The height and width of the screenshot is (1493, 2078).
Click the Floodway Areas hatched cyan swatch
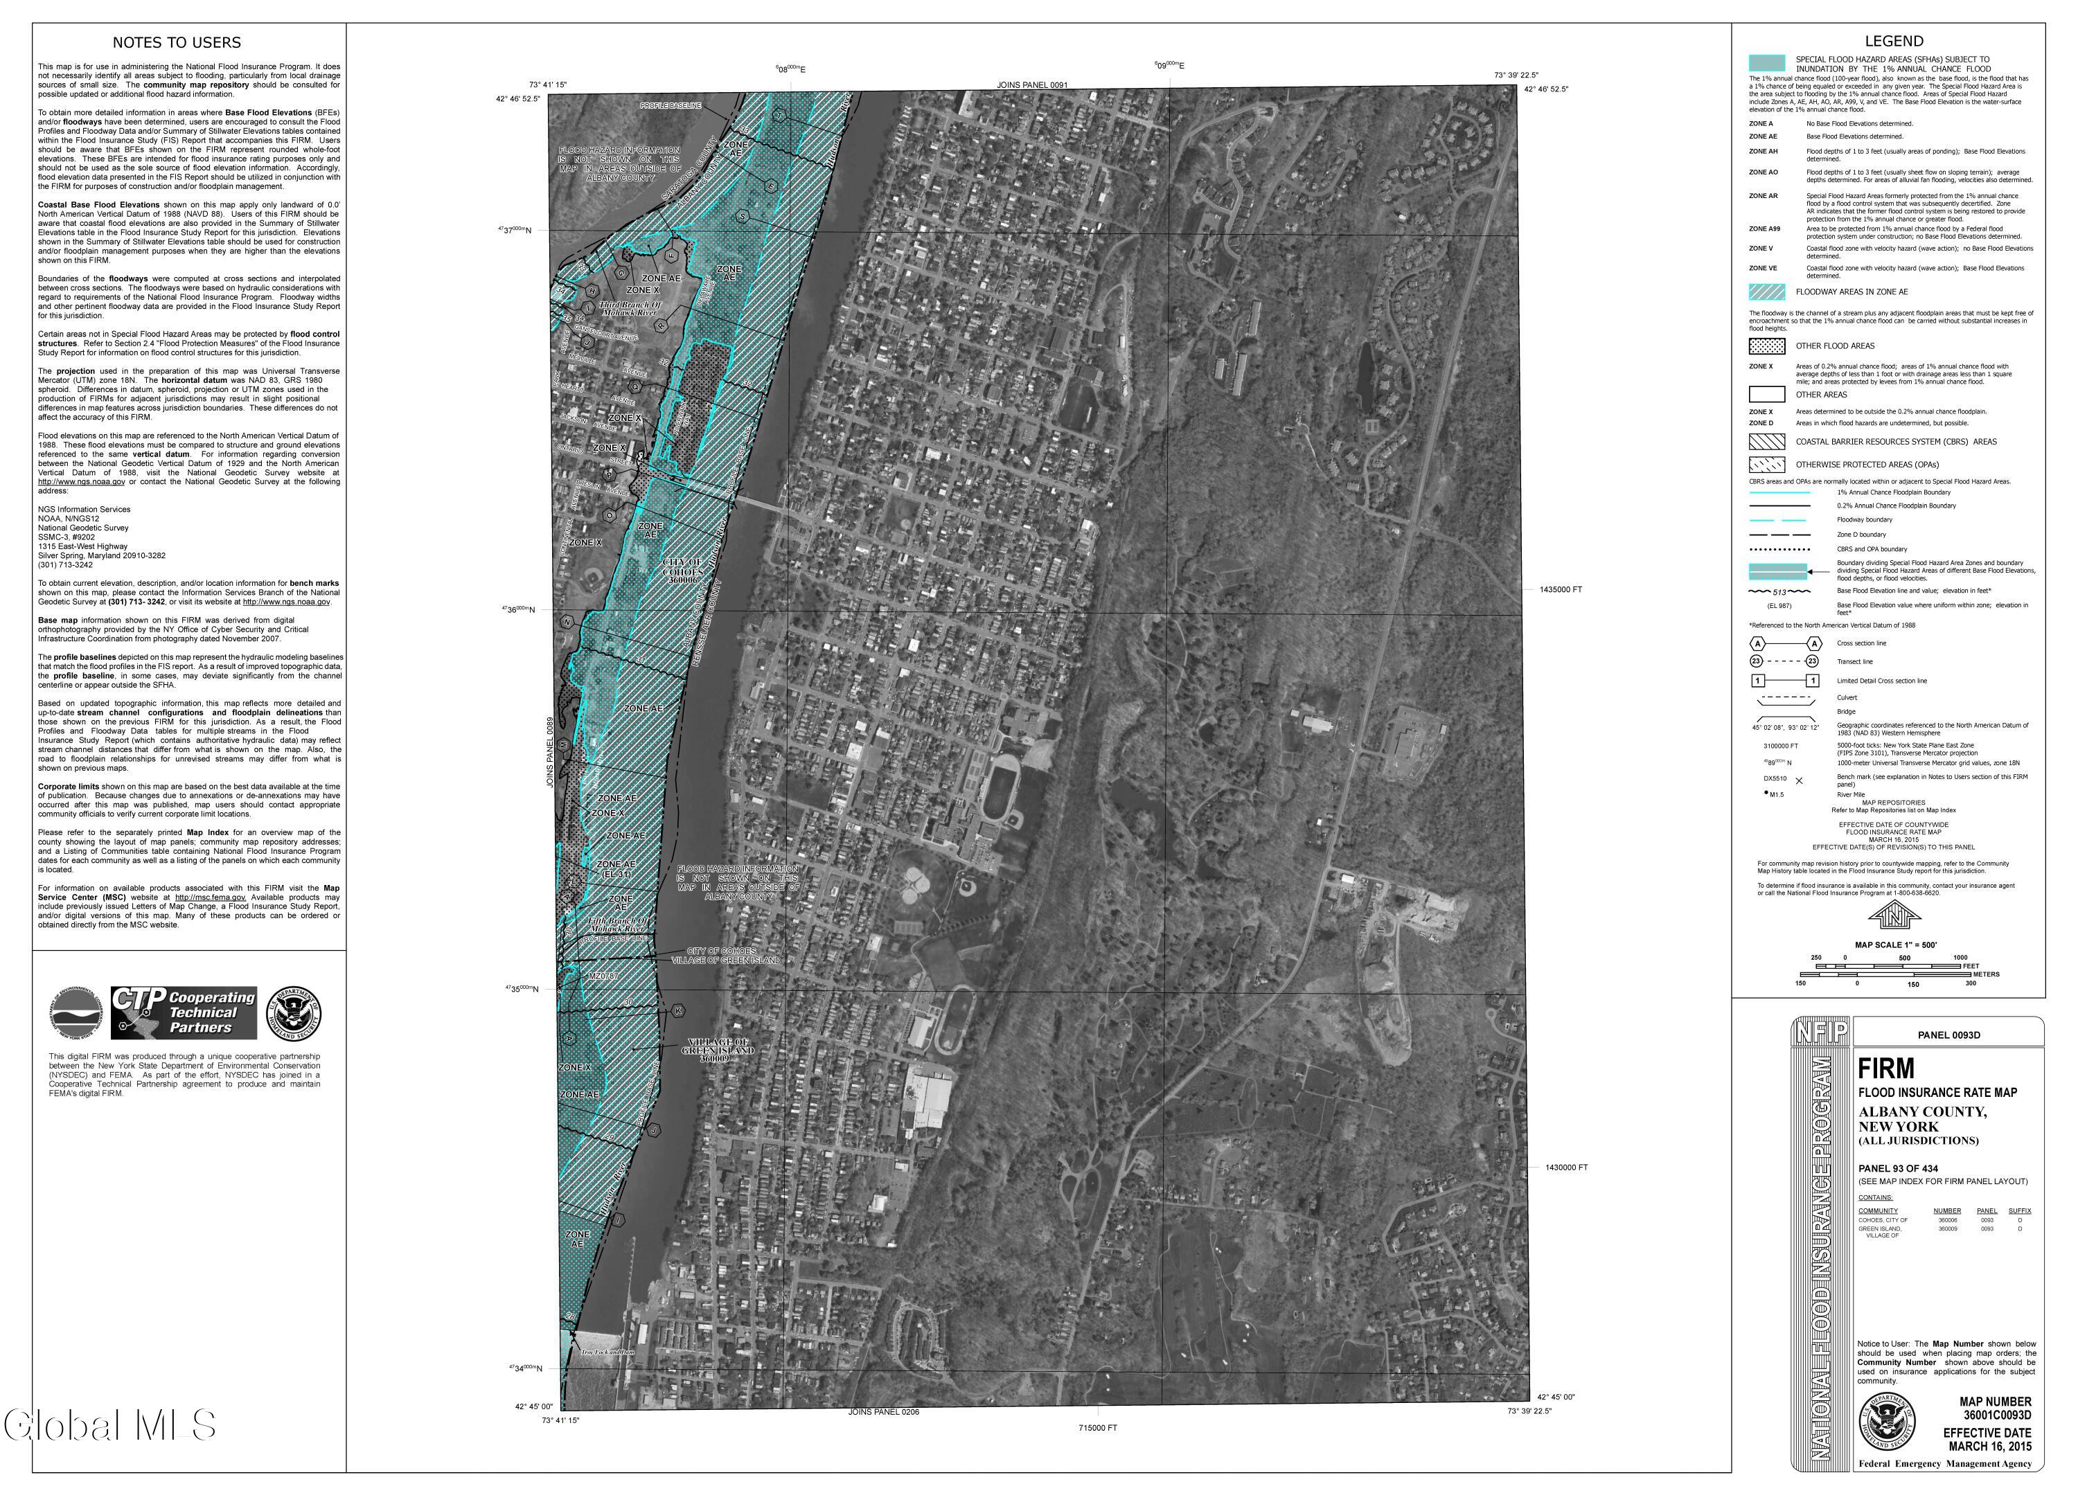click(x=1766, y=292)
